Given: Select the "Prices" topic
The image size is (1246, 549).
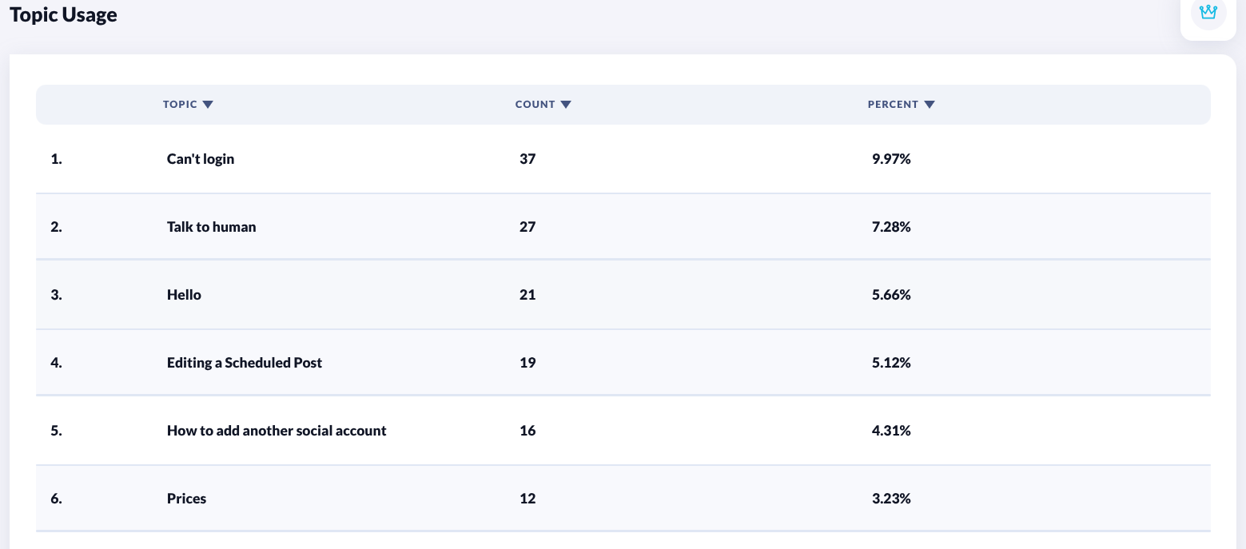Looking at the screenshot, I should [x=186, y=499].
